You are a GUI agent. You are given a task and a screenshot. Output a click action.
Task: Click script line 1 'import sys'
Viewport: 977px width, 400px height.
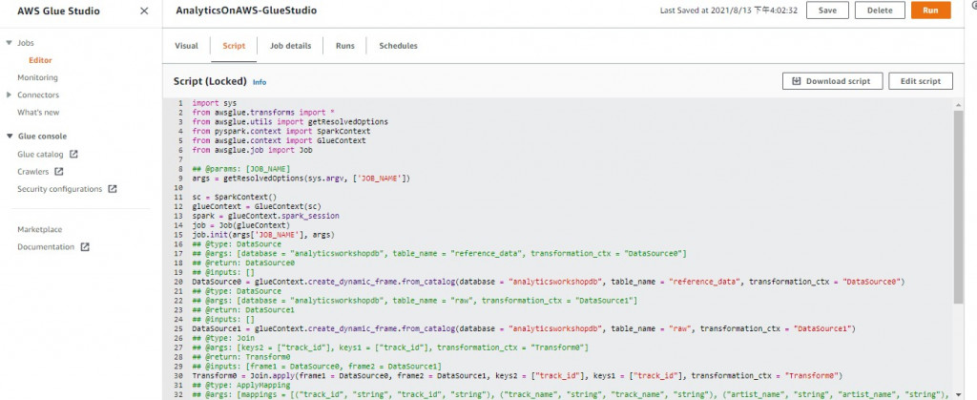[x=215, y=103]
